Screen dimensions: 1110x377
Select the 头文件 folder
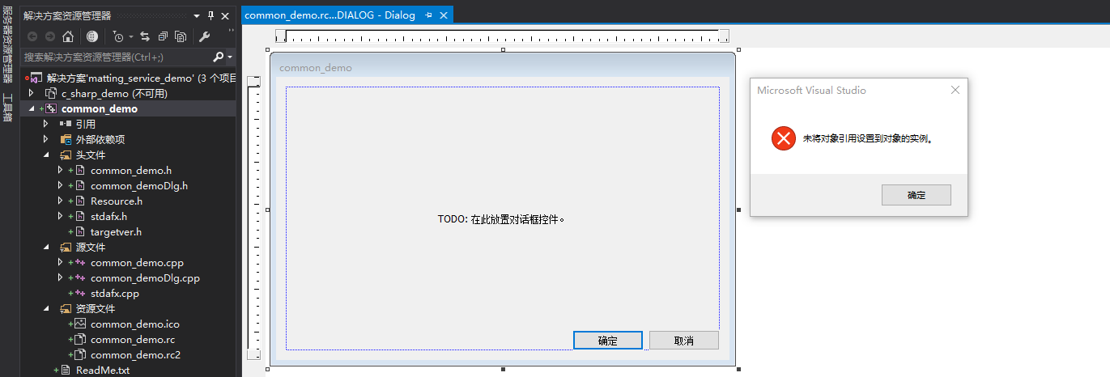pos(91,155)
